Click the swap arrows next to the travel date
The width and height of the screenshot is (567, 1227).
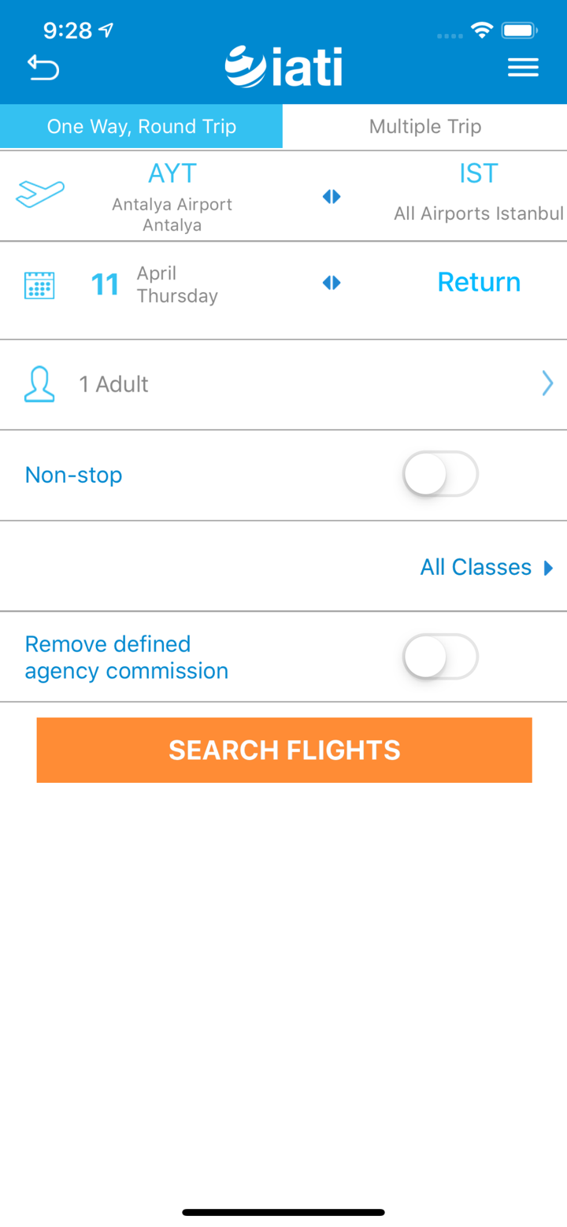click(x=331, y=283)
